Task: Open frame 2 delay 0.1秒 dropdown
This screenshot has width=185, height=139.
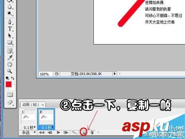Action: 47,127
